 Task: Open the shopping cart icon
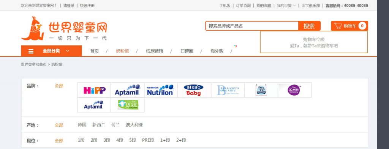tap(338, 26)
